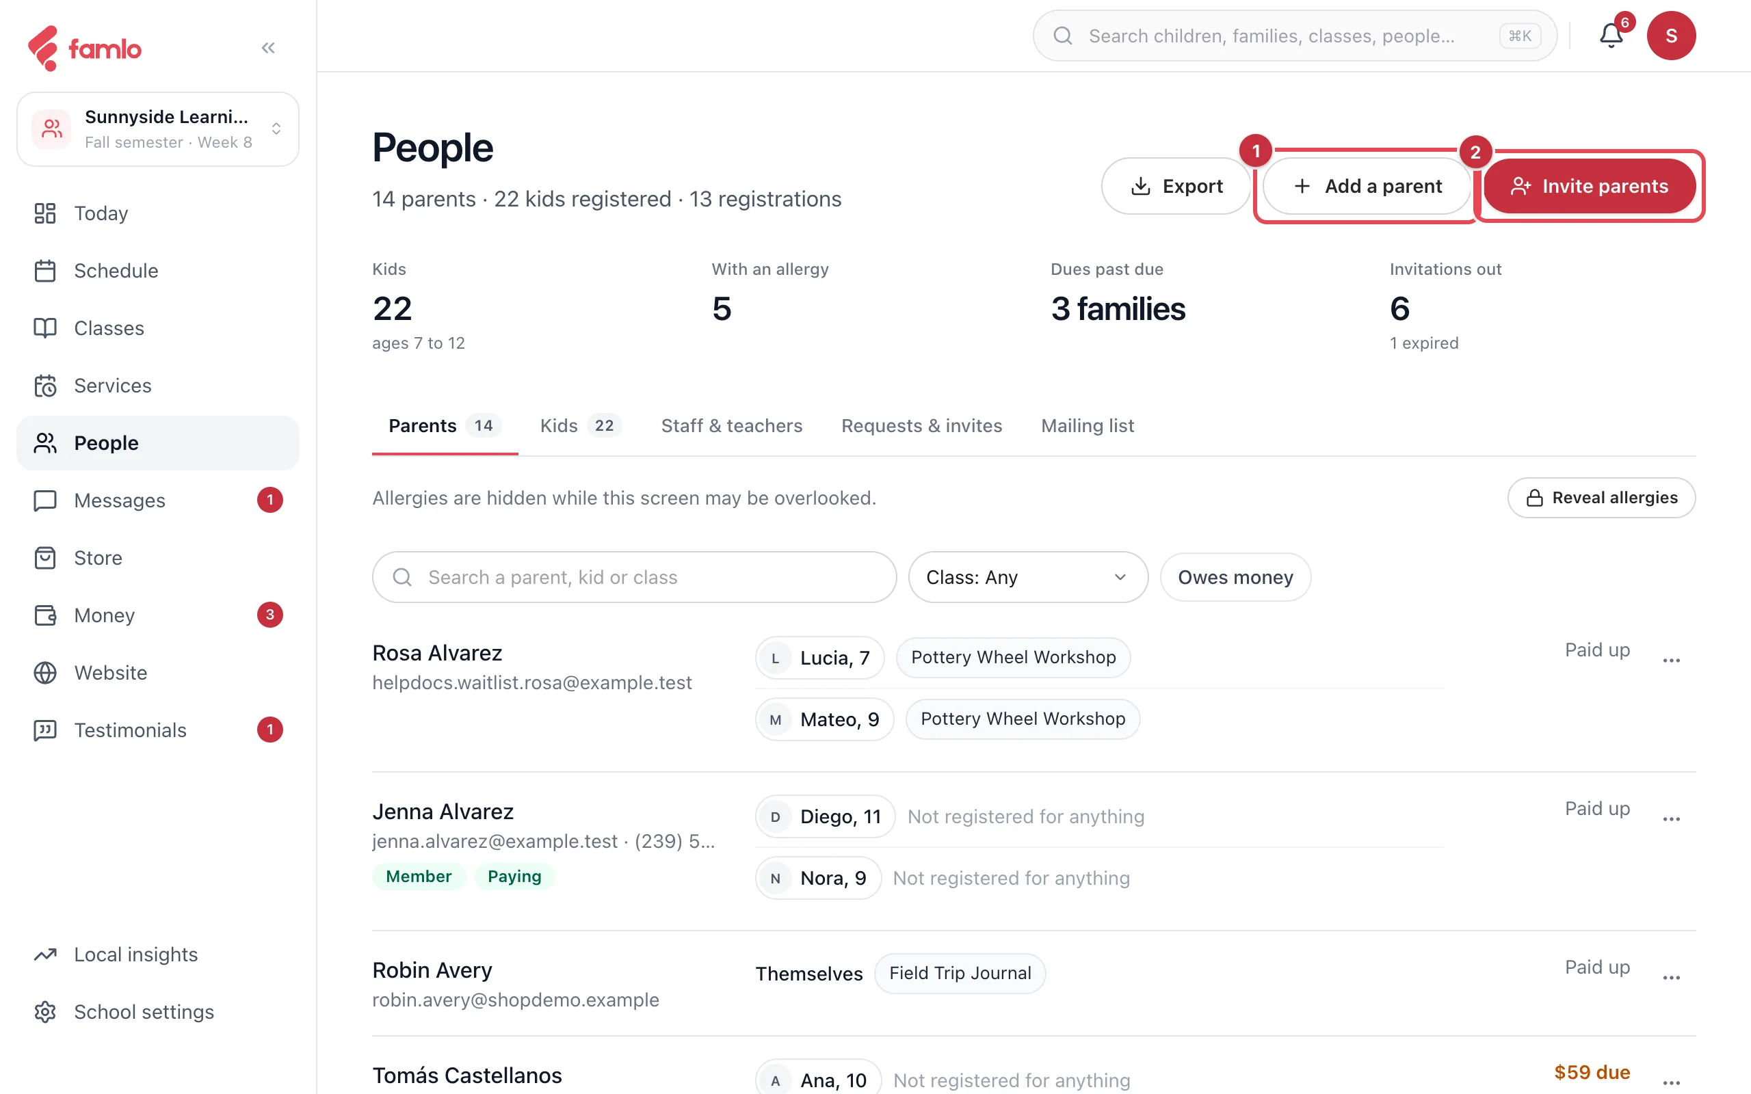Click the Kids 22 stat

coord(418,306)
